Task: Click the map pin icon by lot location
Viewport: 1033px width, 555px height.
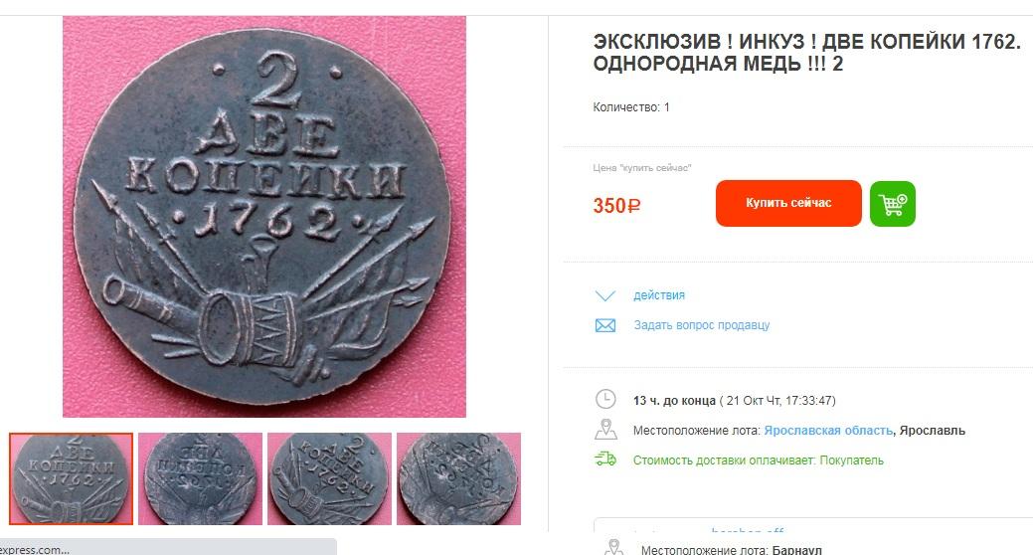Action: (x=605, y=430)
